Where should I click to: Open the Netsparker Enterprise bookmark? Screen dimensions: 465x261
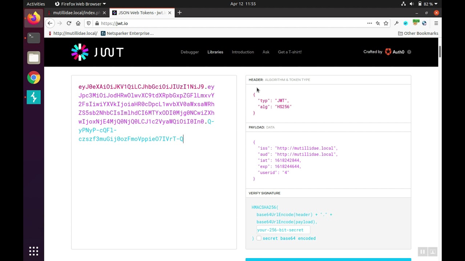127,33
